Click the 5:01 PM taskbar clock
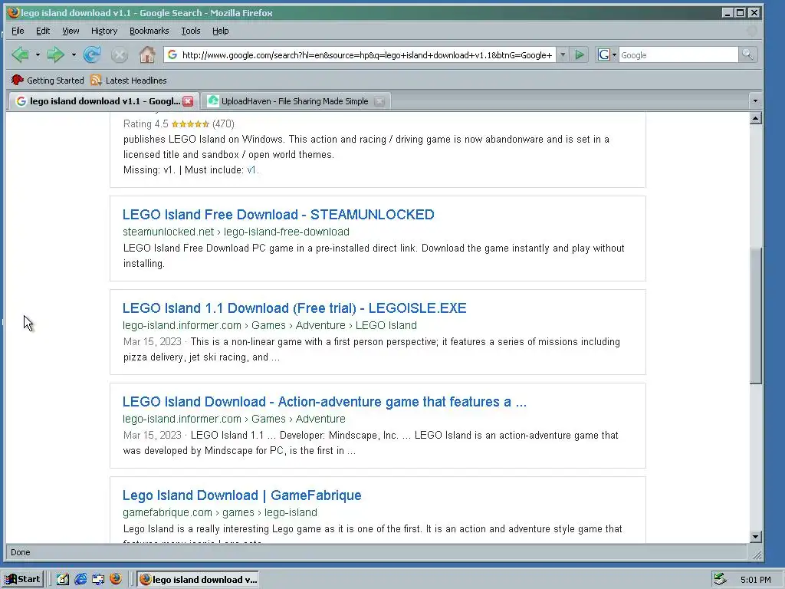 (755, 580)
